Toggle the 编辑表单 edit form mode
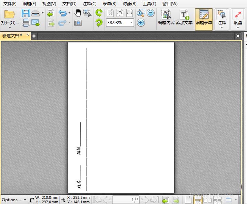Image resolution: width=247 pixels, height=204 pixels. 204,18
